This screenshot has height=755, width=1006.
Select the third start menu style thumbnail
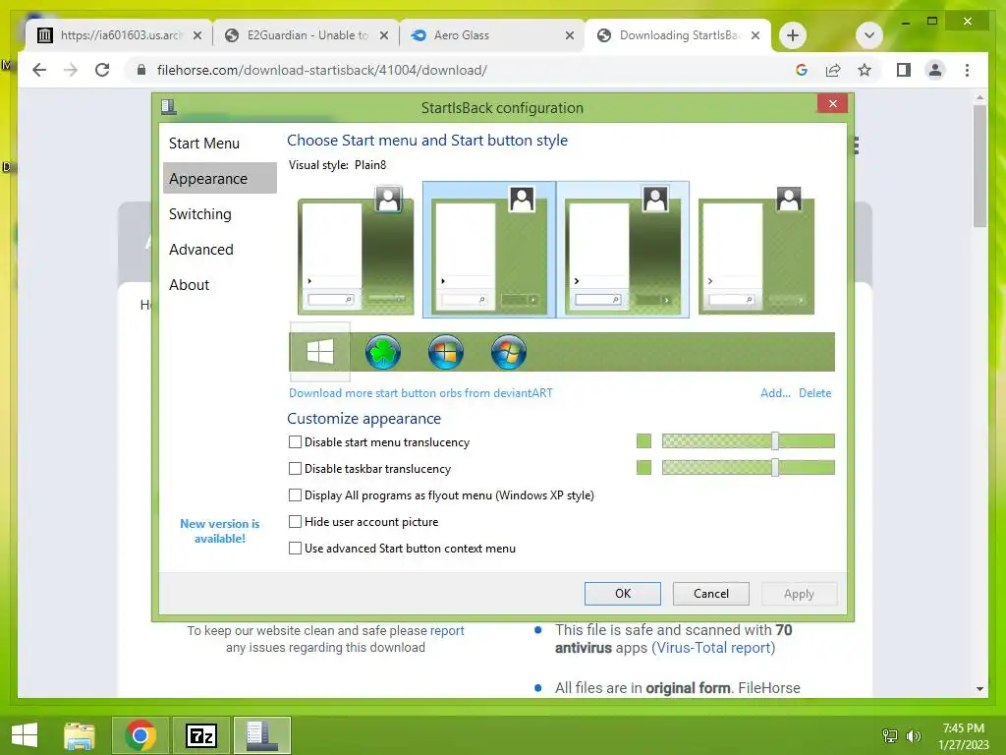pos(622,250)
